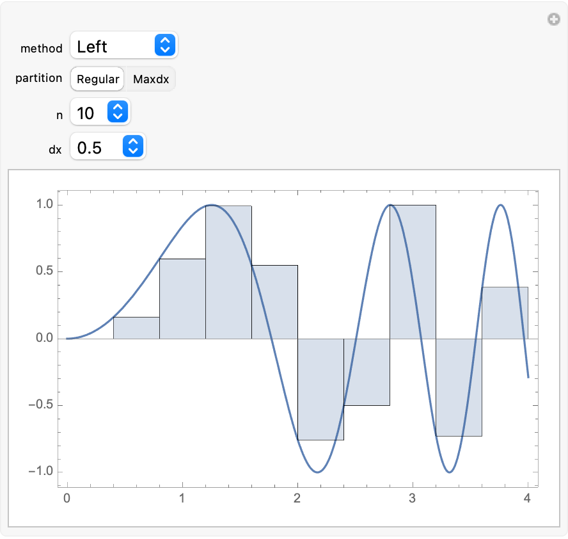Click the plus icon in the top-right corner
This screenshot has width=568, height=539.
pyautogui.click(x=554, y=20)
